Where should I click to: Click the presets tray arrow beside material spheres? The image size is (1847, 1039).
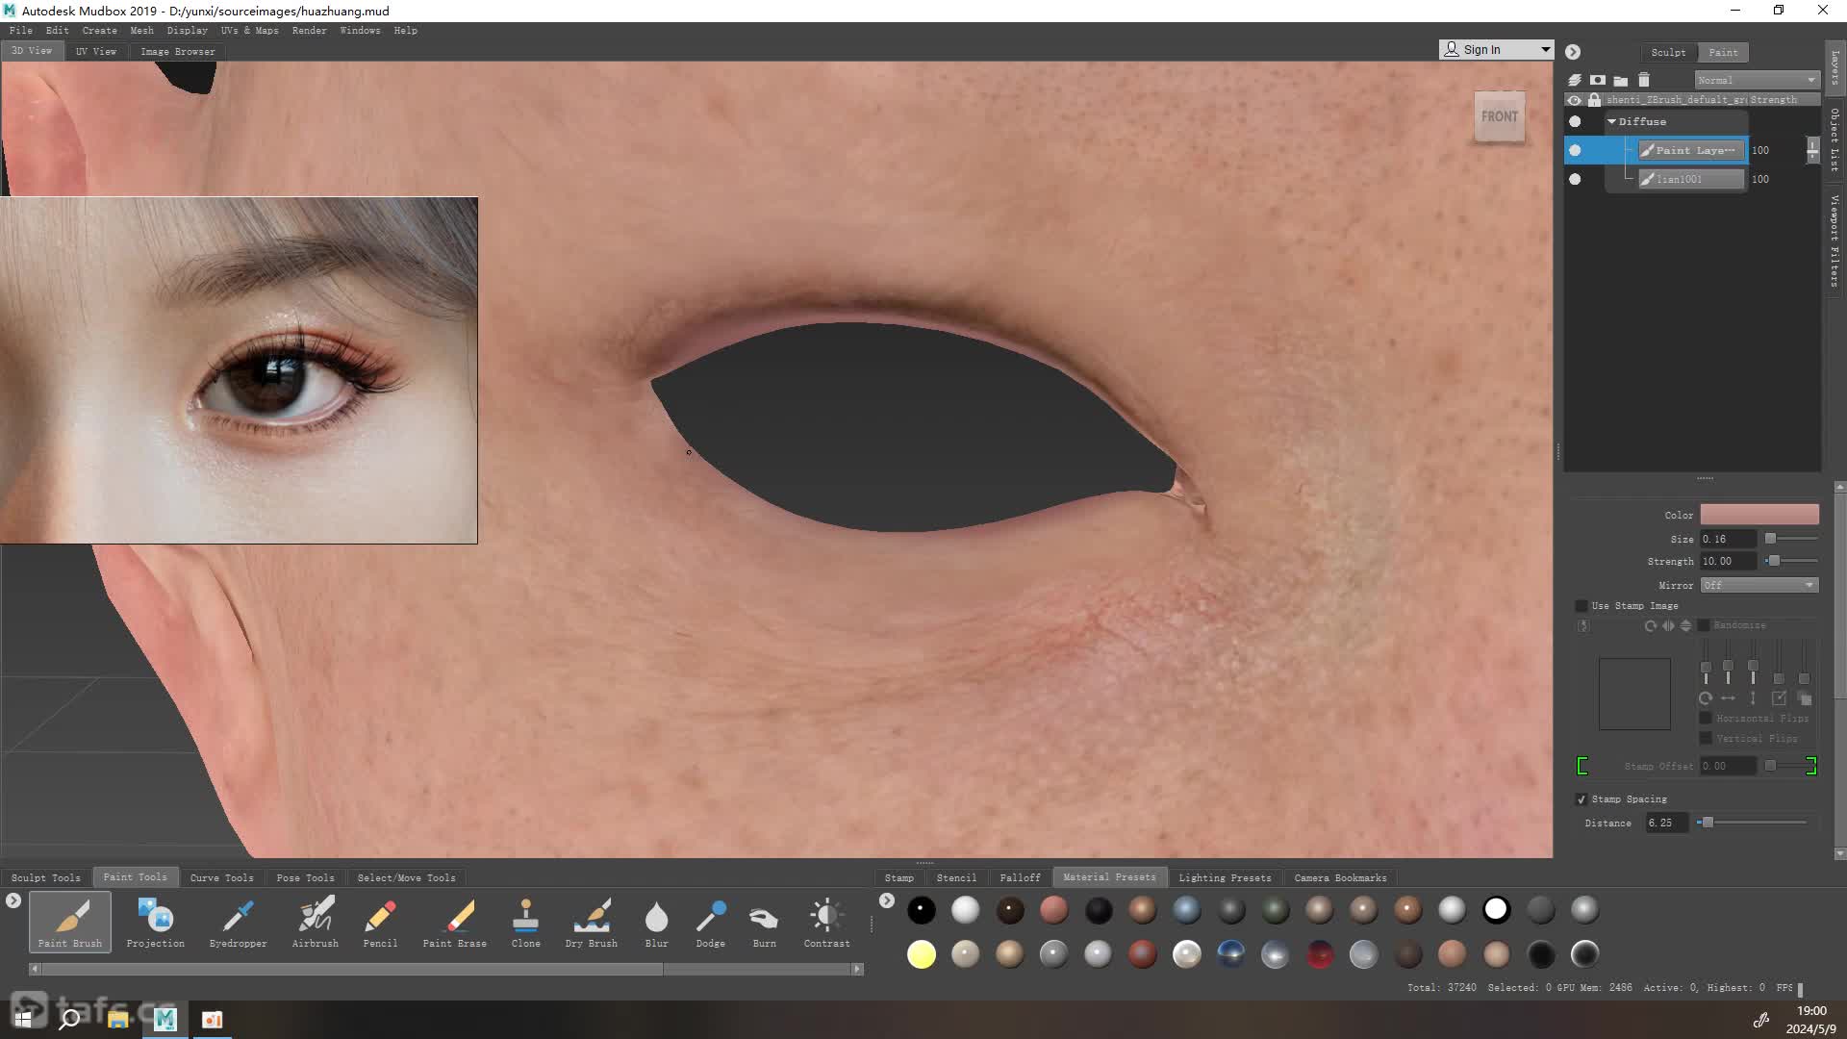[x=887, y=900]
